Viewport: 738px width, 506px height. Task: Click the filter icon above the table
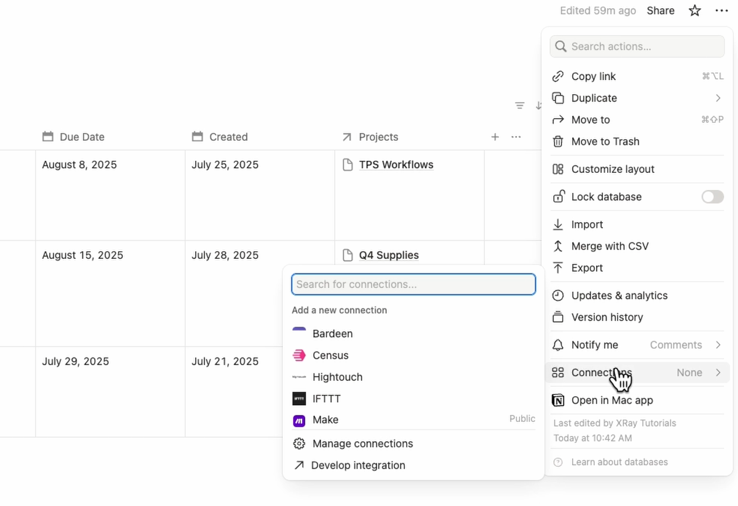[x=519, y=106]
